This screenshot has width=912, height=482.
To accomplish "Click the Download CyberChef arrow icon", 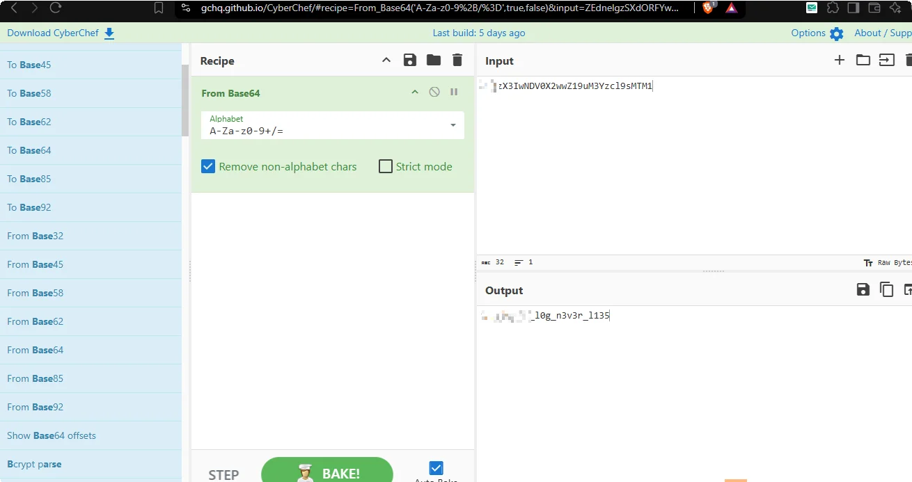I will [x=109, y=33].
